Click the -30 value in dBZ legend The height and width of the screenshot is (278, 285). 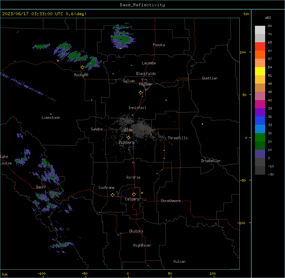tap(271, 174)
